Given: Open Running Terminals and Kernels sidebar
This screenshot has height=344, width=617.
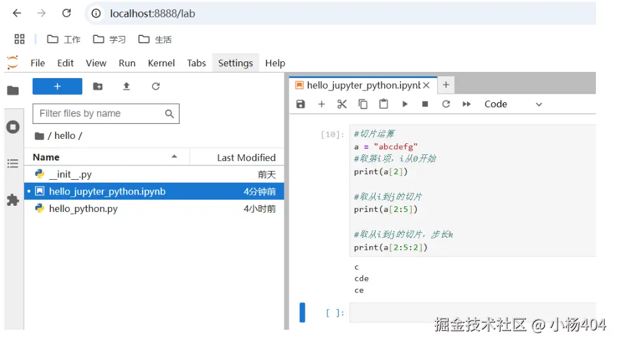Looking at the screenshot, I should 13,127.
